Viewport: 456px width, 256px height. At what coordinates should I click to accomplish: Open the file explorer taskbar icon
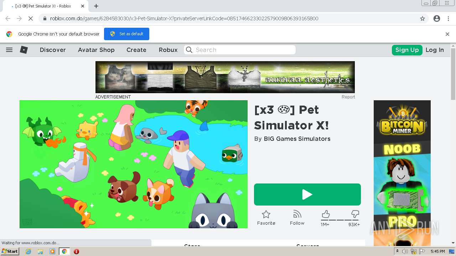pyautogui.click(x=40, y=251)
